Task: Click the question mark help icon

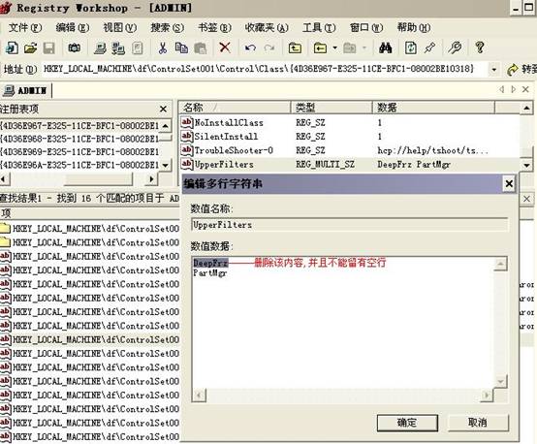Action: tap(480, 48)
